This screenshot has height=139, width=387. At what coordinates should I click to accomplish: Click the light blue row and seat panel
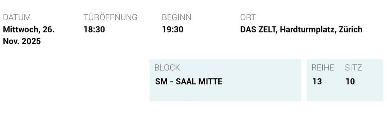(x=345, y=80)
